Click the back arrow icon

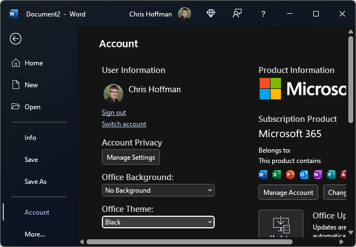(x=16, y=38)
